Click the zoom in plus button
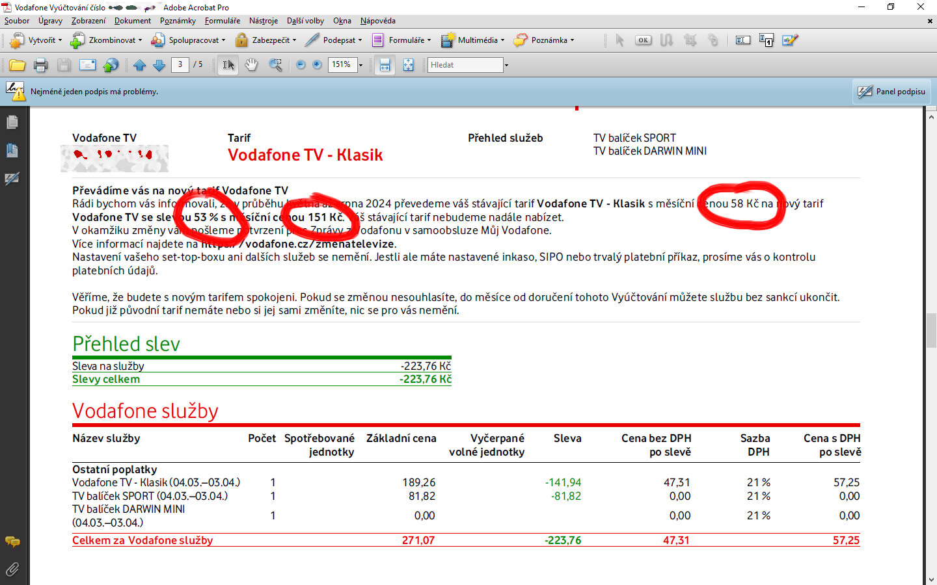937x585 pixels. [x=317, y=65]
